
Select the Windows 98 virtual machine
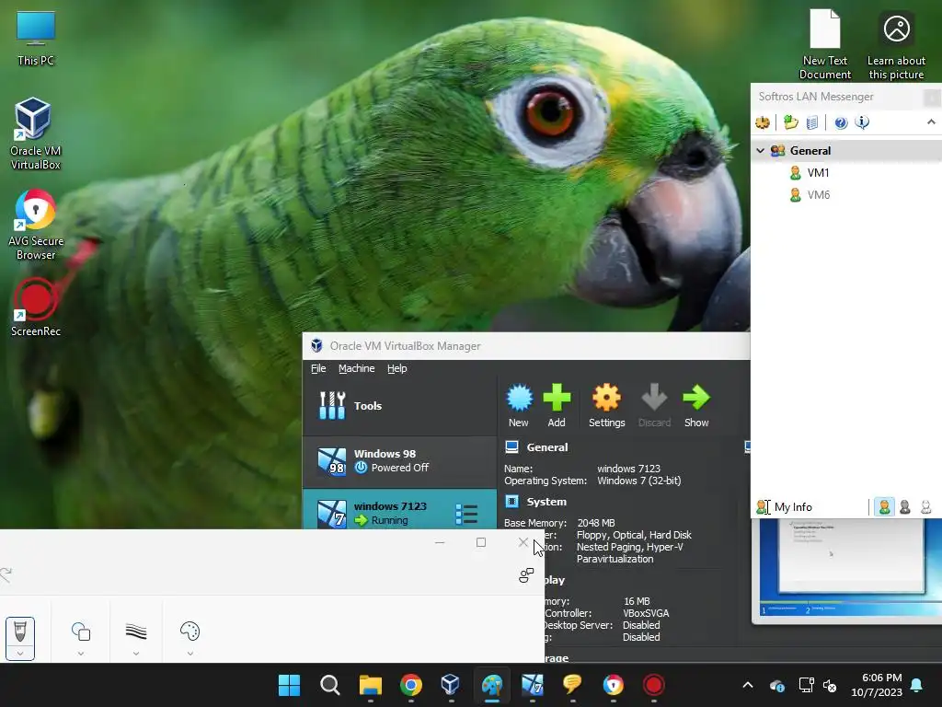(400, 461)
